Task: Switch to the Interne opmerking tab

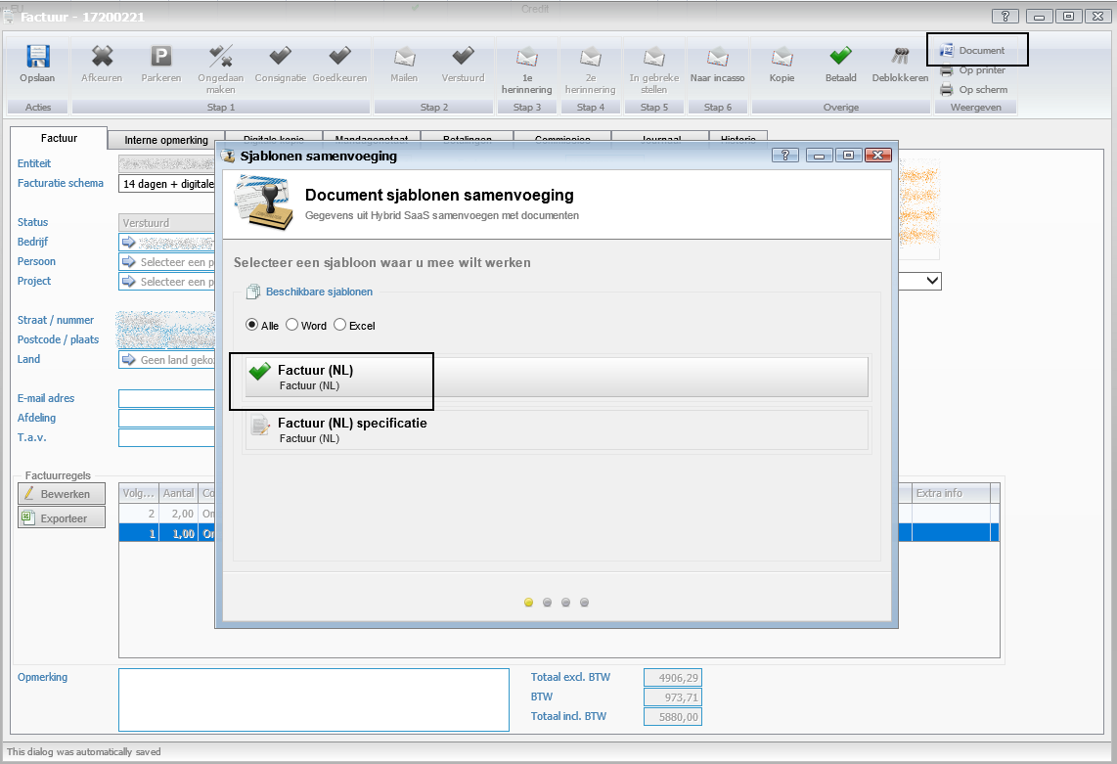Action: click(166, 140)
